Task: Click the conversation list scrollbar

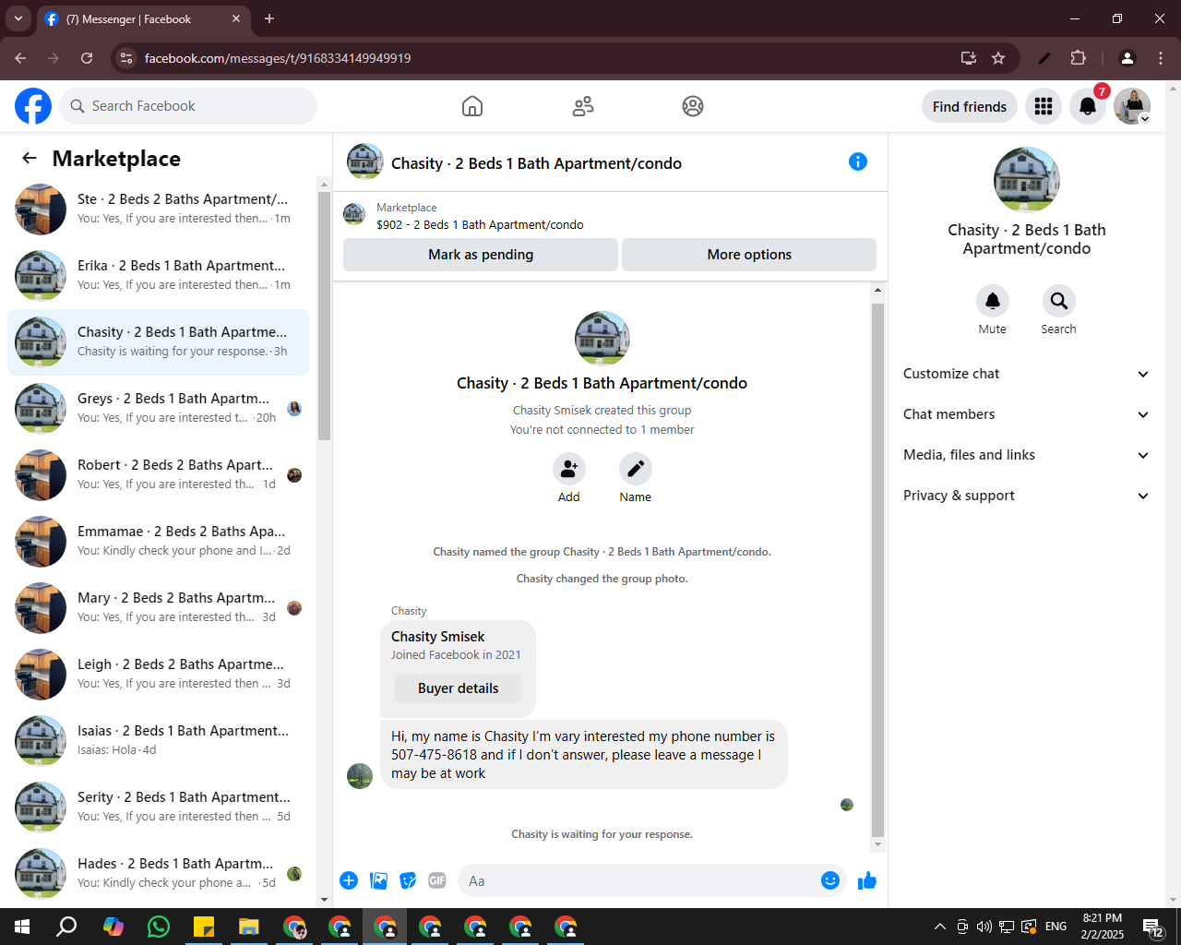Action: (324, 317)
